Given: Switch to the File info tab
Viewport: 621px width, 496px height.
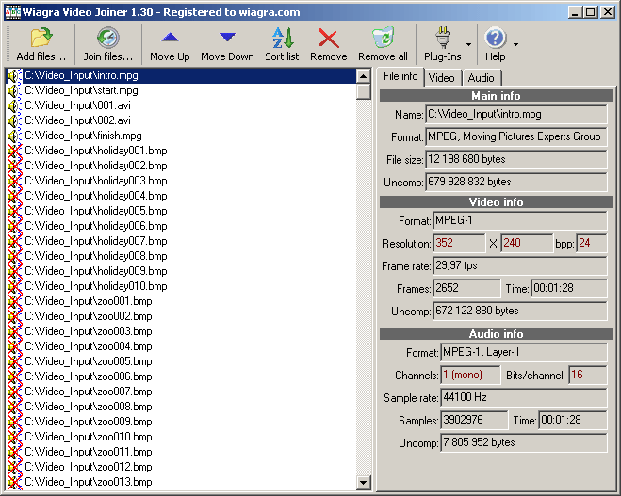Looking at the screenshot, I should [400, 76].
